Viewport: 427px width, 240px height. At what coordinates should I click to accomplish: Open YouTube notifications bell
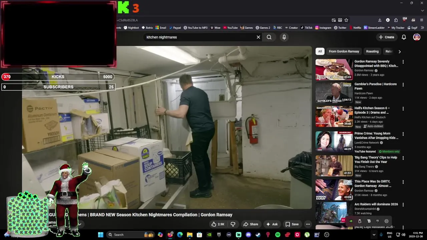coord(404,37)
